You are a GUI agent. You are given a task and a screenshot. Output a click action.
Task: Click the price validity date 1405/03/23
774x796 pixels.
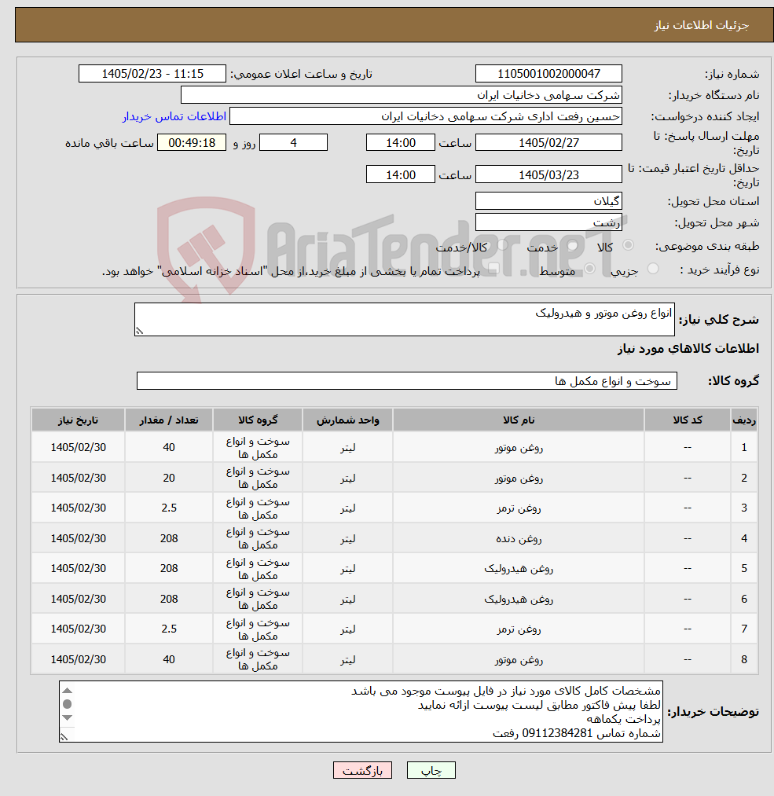point(548,174)
